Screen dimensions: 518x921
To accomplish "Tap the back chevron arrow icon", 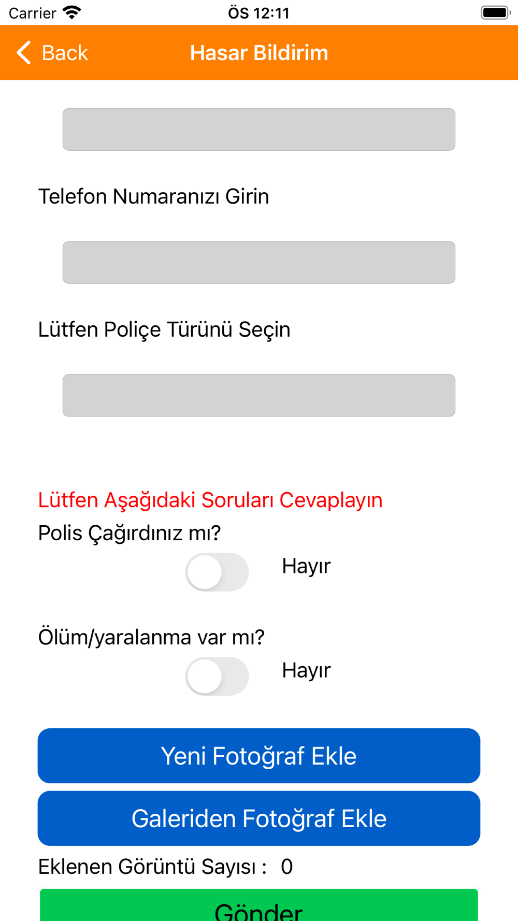I will click(24, 53).
